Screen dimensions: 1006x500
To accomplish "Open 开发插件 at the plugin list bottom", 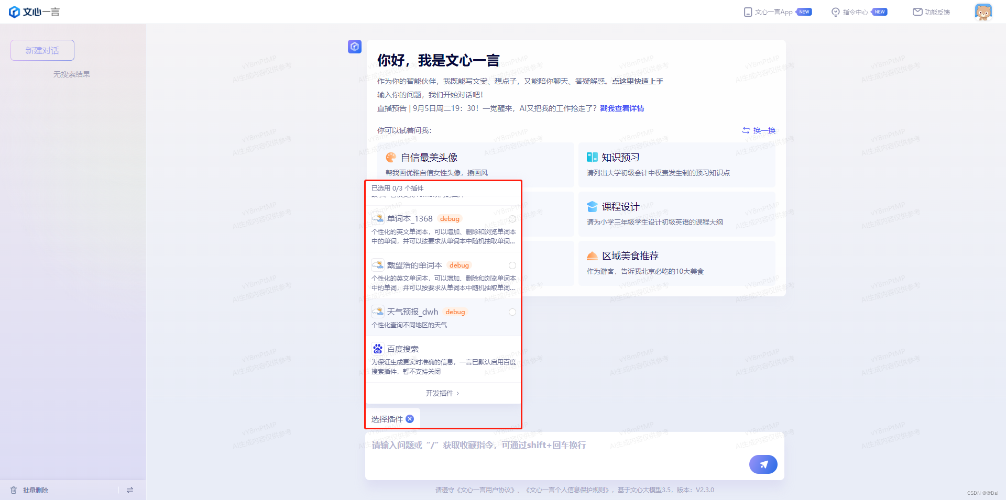I will click(443, 393).
